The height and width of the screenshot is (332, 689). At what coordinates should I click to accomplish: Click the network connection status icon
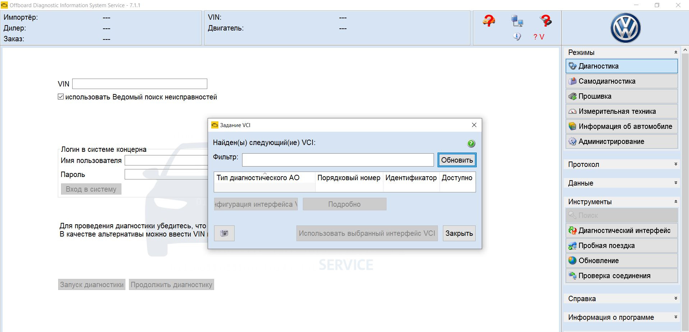pyautogui.click(x=517, y=22)
